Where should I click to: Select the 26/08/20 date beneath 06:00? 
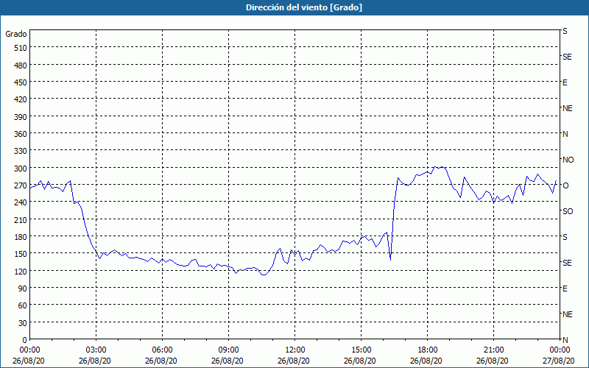(161, 361)
